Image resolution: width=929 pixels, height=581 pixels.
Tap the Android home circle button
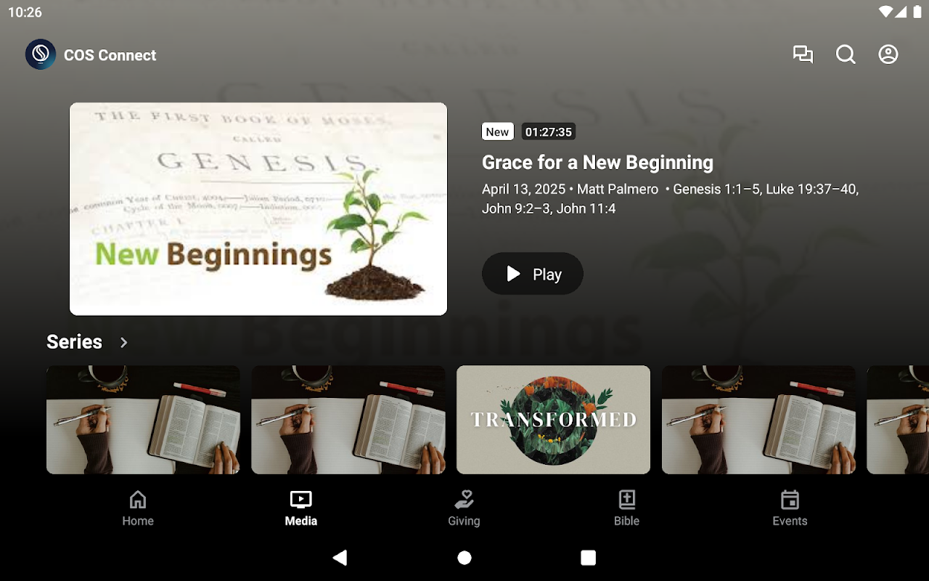click(x=464, y=558)
